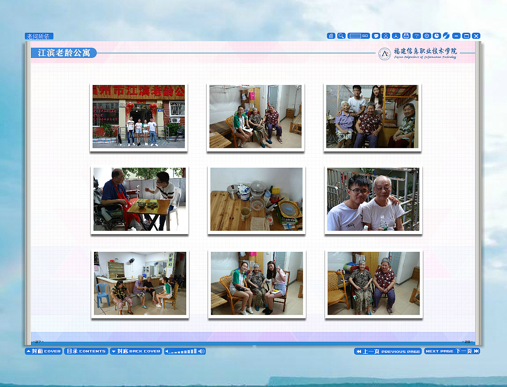The width and height of the screenshot is (507, 387).
Task: Open photo of building entrance with red sign
Action: tap(139, 117)
